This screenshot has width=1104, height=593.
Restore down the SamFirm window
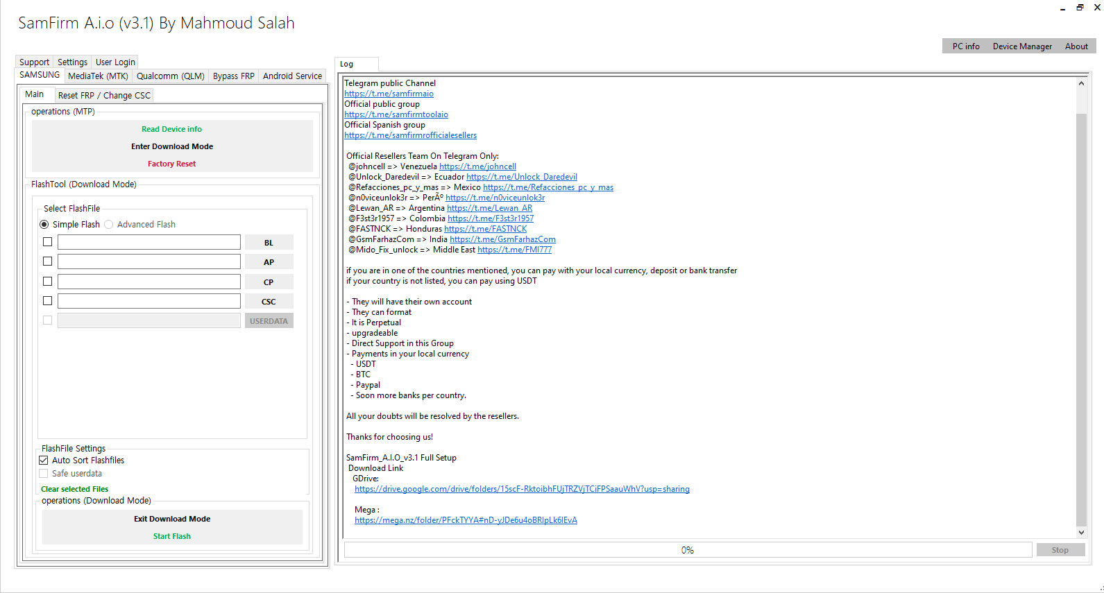(x=1080, y=8)
